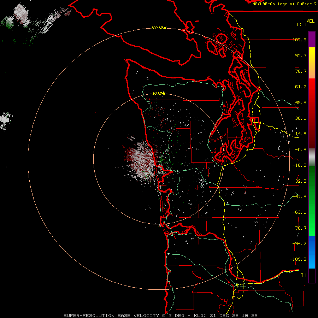Select the 107.8 velocity scale value
This screenshot has height=318, width=318.
(299, 40)
